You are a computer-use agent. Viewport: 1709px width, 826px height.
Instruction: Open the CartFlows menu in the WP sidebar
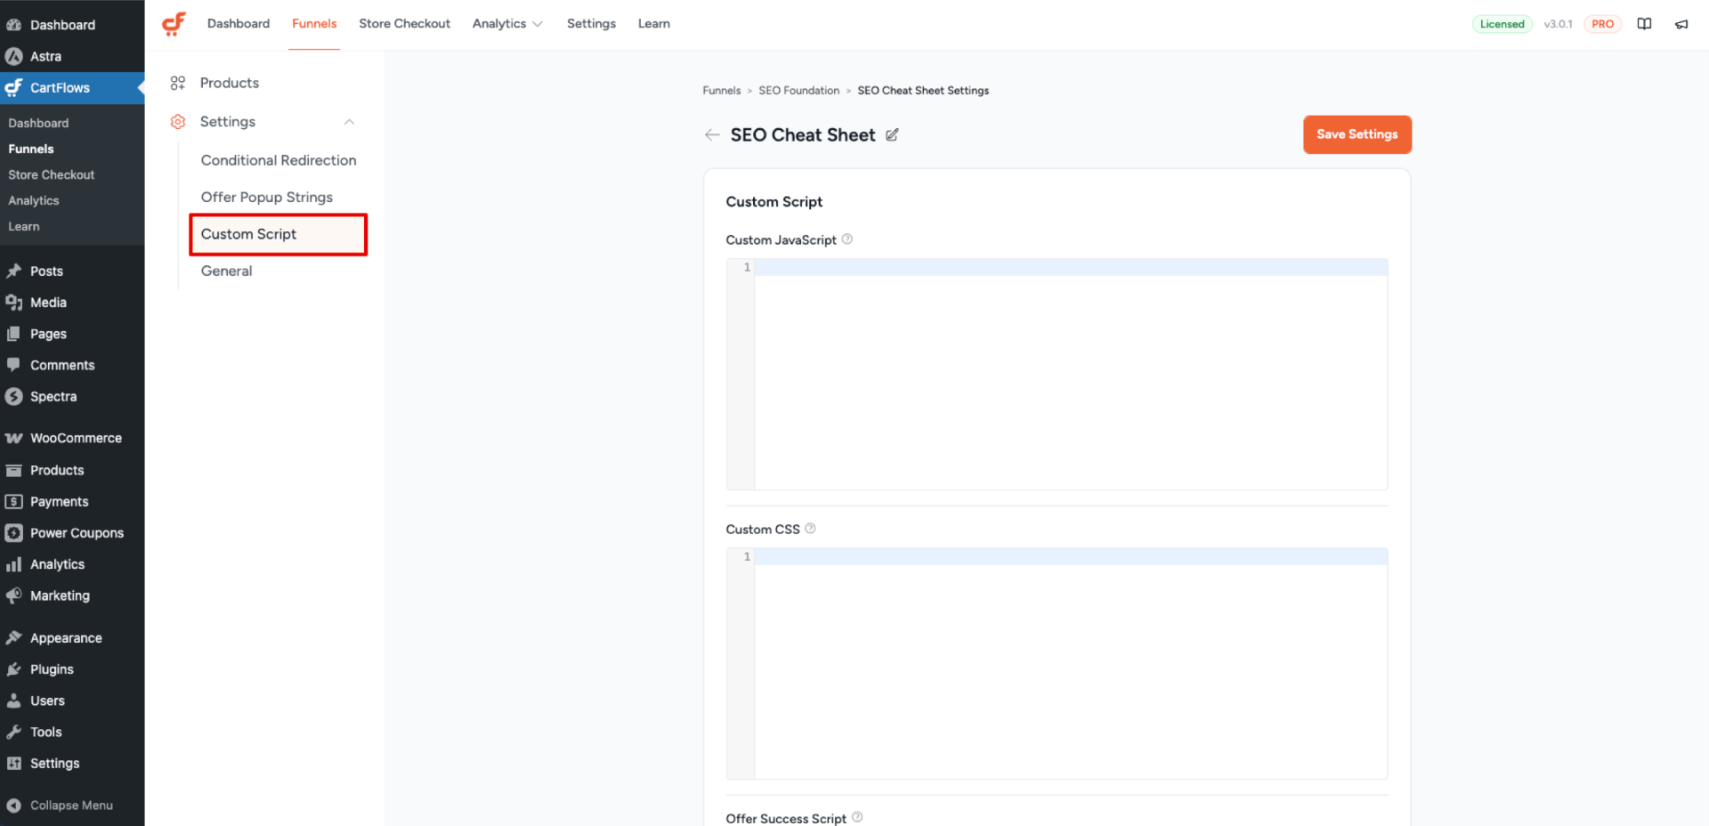72,87
